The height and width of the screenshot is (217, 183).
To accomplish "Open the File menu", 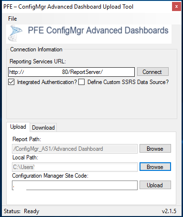I will [12, 19].
